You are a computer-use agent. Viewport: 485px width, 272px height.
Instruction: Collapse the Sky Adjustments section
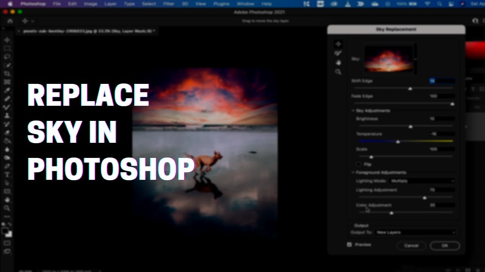tap(353, 111)
